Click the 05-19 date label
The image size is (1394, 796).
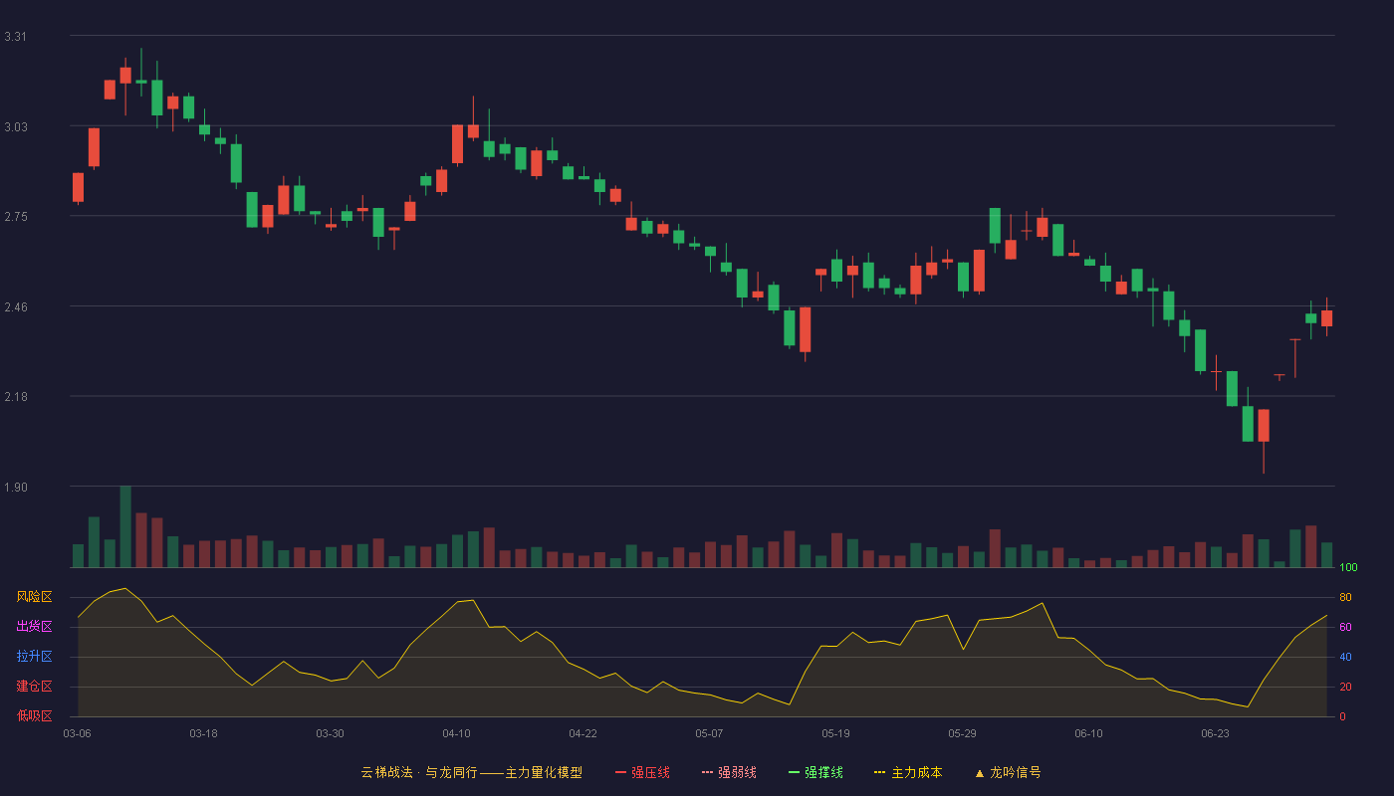point(836,733)
